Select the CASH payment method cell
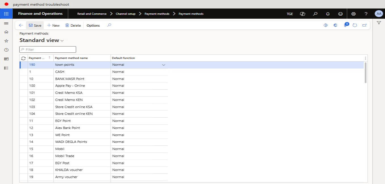 click(82, 72)
